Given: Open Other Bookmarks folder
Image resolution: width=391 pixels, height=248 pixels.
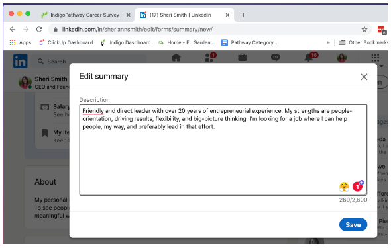Looking at the screenshot, I should [x=363, y=42].
